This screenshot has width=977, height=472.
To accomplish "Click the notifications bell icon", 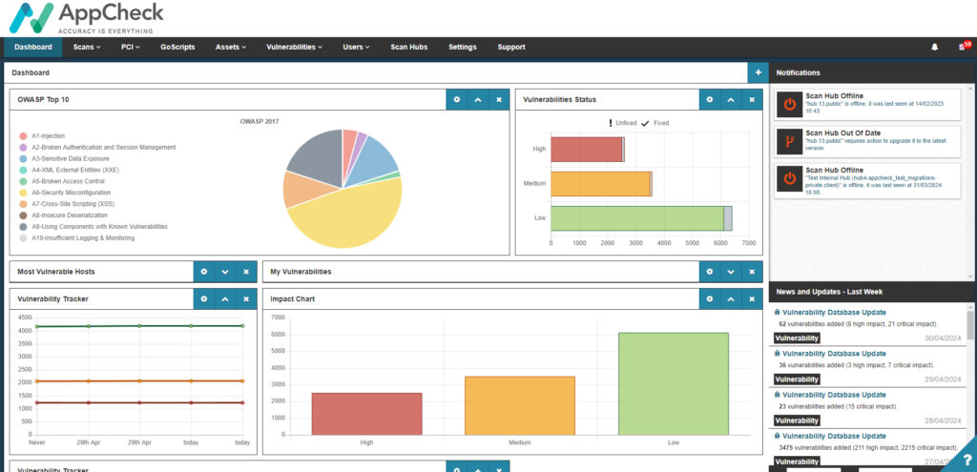I will point(934,47).
